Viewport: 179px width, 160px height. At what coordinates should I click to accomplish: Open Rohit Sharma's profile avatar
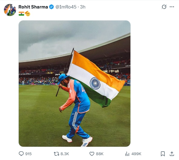pos(10,10)
